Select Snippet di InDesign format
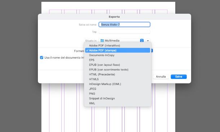The height and width of the screenshot is (132, 220). 118,99
